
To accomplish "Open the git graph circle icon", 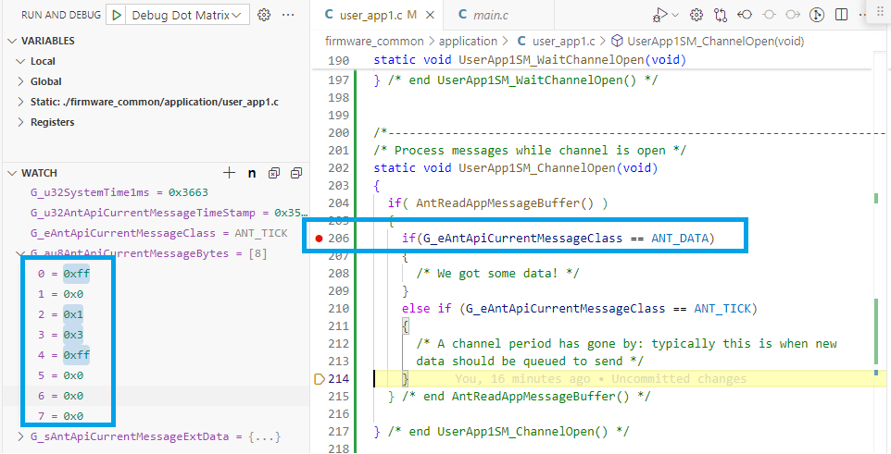I will (x=817, y=16).
